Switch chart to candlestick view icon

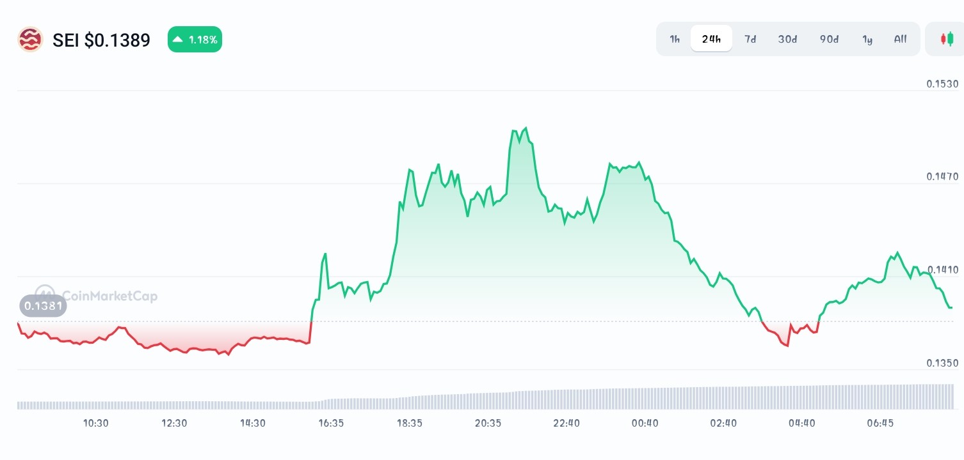pos(947,39)
